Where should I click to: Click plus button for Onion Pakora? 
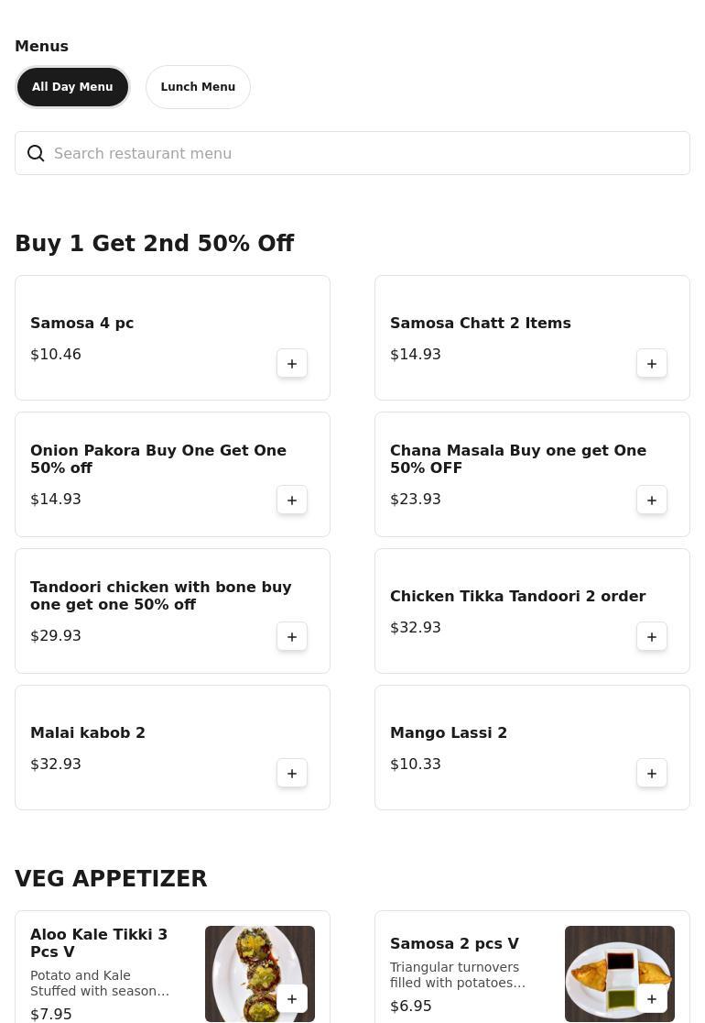click(x=292, y=500)
